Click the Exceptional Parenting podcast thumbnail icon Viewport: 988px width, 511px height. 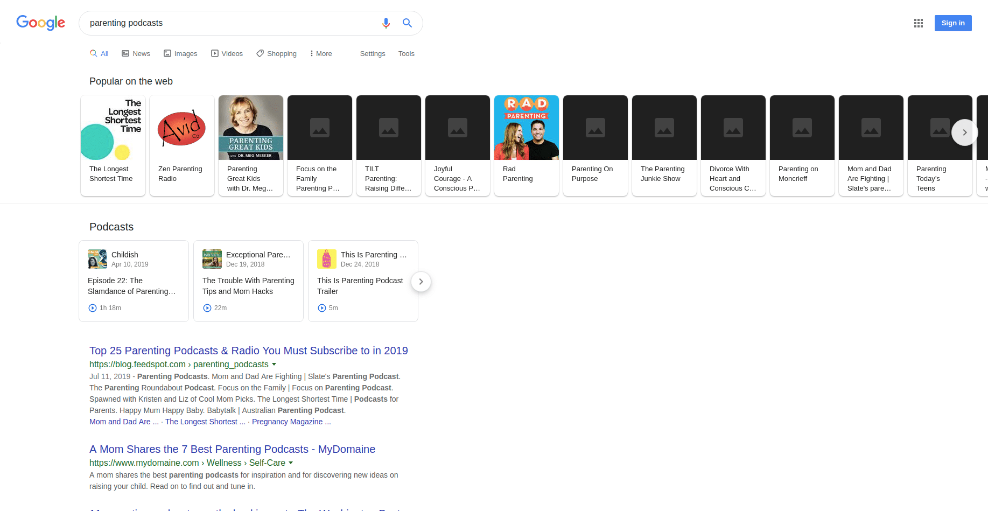212,259
